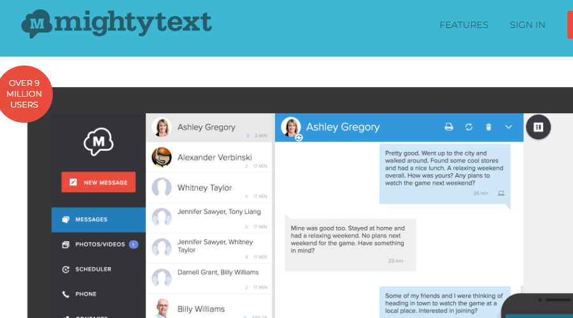Click Whitney Taylor placeholder avatar
573x318 pixels.
162,188
